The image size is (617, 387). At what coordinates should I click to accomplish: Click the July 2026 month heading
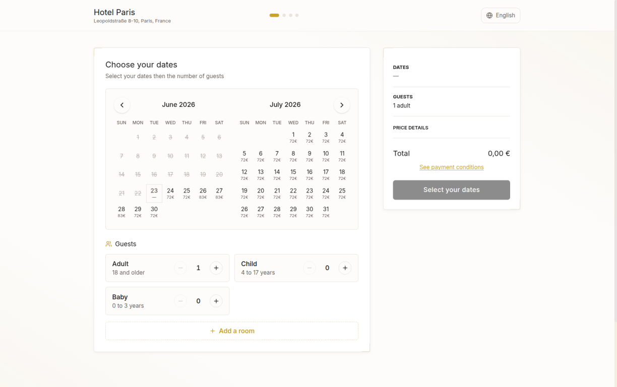click(x=285, y=105)
